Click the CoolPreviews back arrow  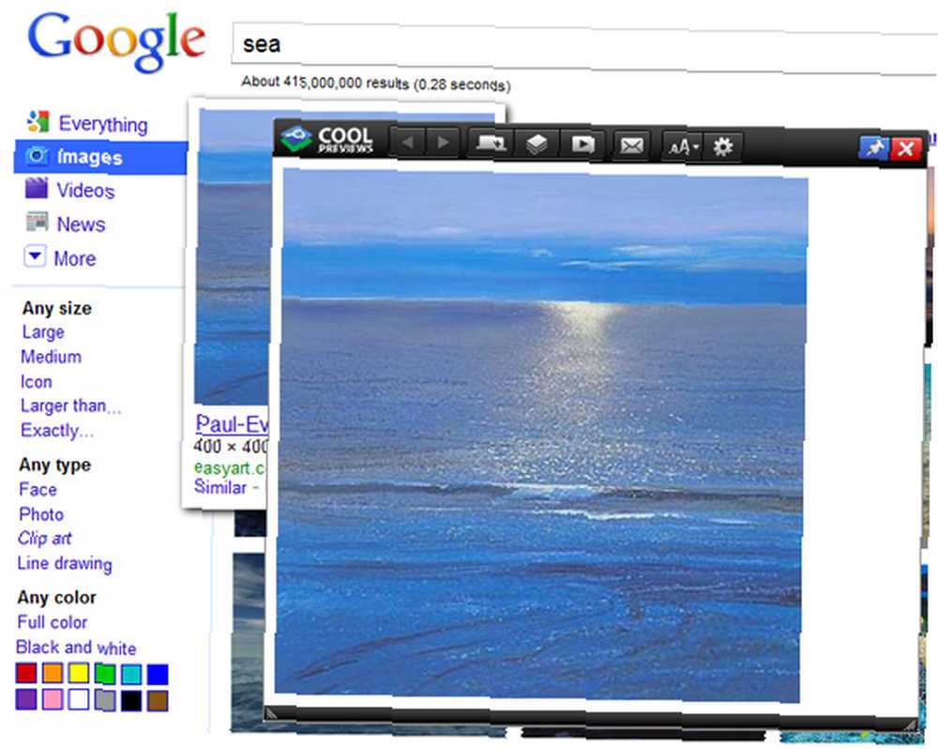(408, 143)
